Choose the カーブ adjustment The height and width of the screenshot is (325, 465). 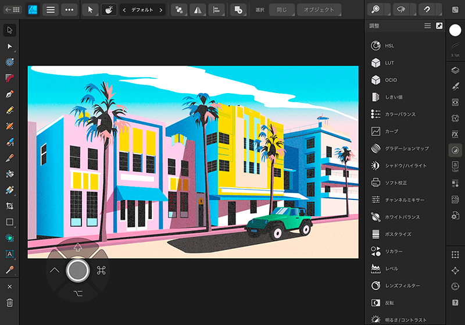point(392,131)
